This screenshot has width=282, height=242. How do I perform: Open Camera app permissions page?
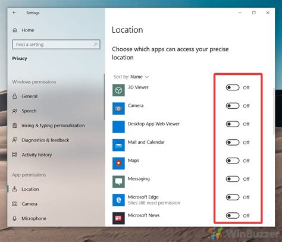[x=29, y=204]
